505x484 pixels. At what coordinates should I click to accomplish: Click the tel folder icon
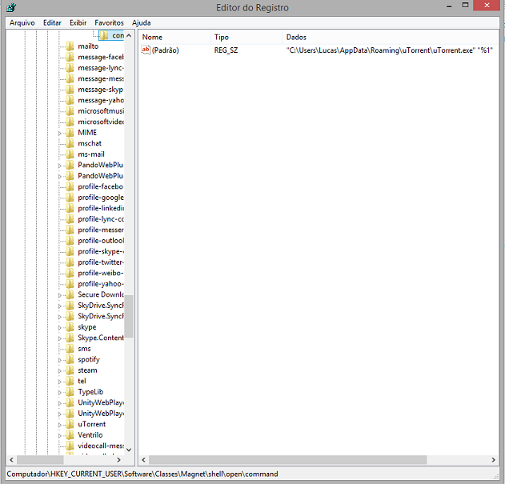[70, 381]
